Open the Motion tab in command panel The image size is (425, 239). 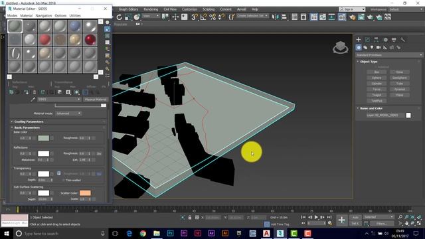click(385, 40)
